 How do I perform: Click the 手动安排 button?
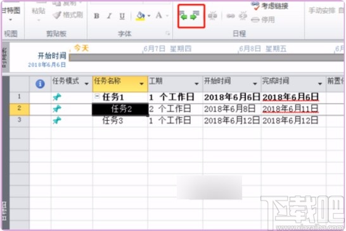322,10
